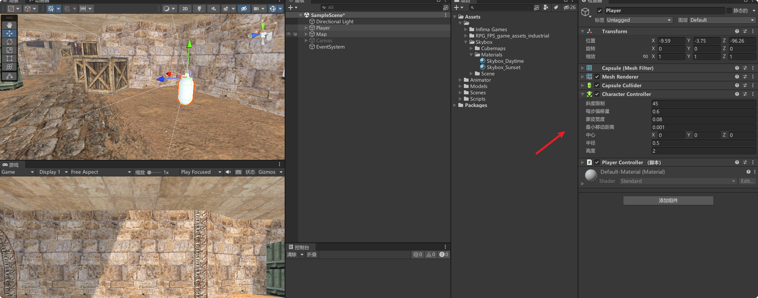The width and height of the screenshot is (758, 298).
Task: Toggle scene visibility hidden-eye icon
Action: pyautogui.click(x=244, y=8)
